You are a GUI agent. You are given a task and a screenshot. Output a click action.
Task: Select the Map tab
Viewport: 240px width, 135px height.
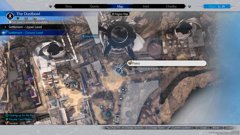pyautogui.click(x=120, y=6)
